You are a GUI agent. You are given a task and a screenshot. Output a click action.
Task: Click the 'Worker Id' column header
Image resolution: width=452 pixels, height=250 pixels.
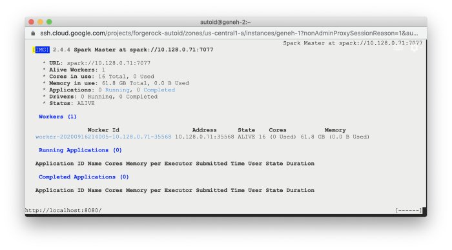click(x=103, y=130)
